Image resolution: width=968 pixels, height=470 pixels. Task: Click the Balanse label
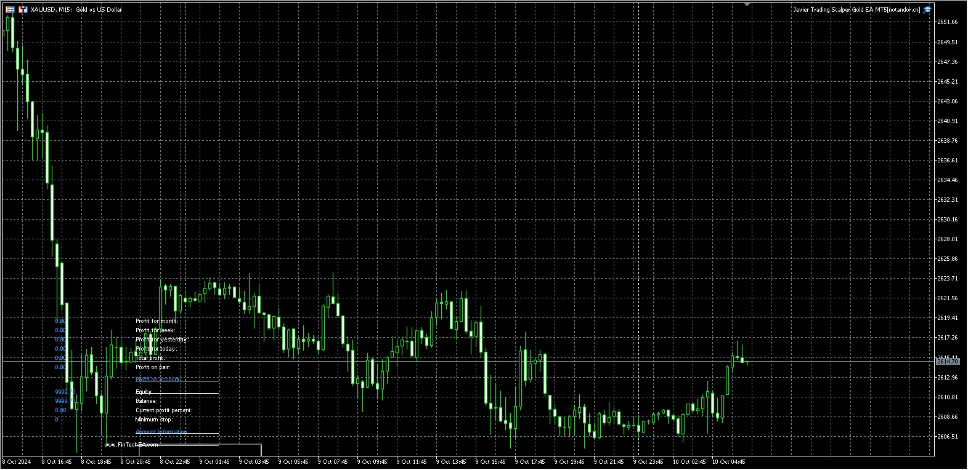[146, 401]
